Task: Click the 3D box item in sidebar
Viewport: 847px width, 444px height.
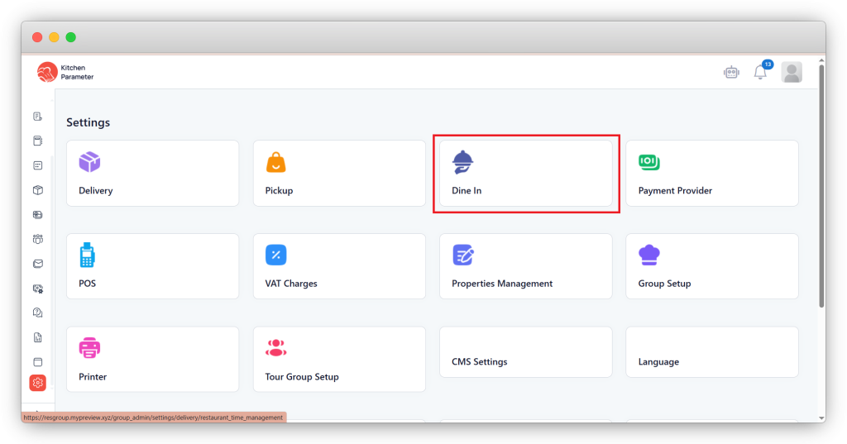Action: tap(37, 190)
